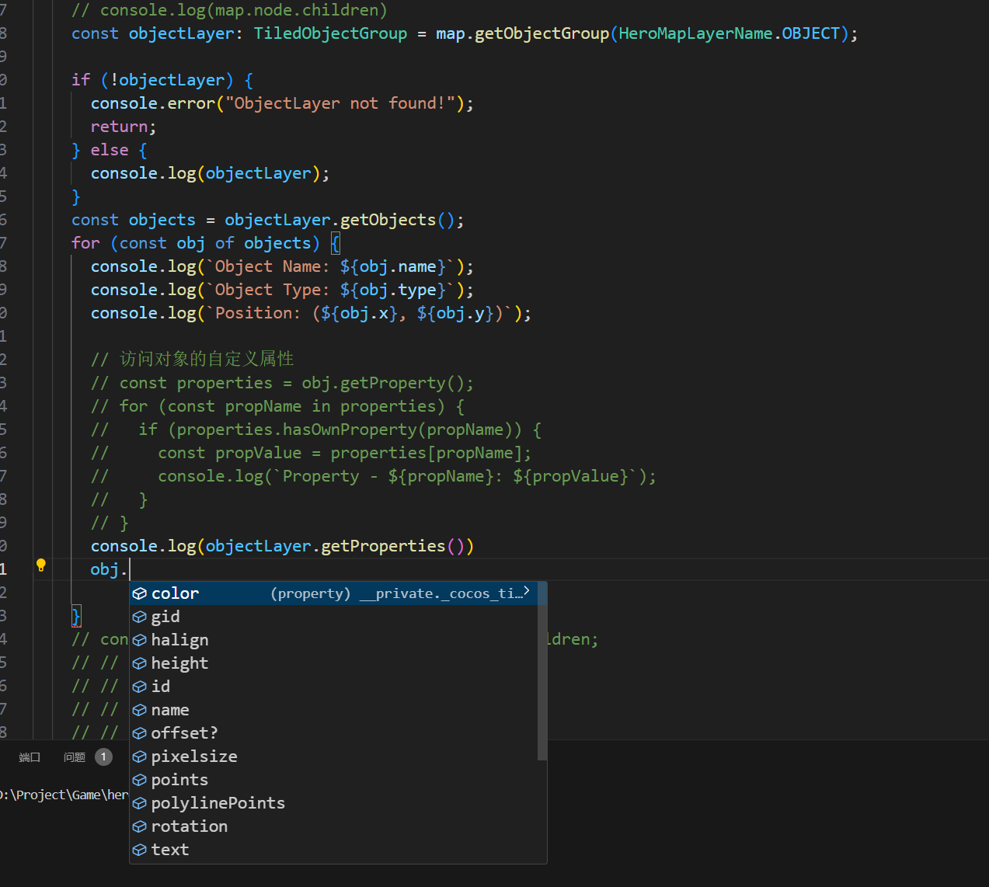Click the for loop opening brace

click(x=335, y=243)
